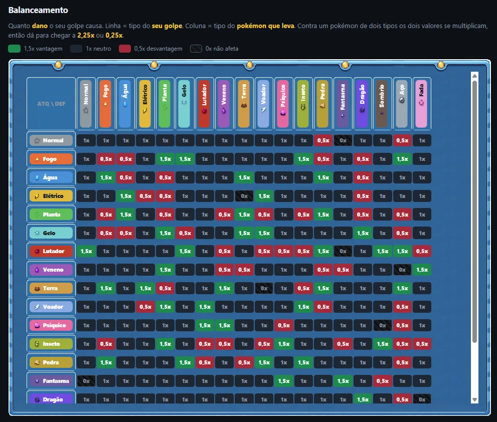Screen dimensions: 497x422
Task: Click the Fada column header type badge
Action: tap(422, 104)
